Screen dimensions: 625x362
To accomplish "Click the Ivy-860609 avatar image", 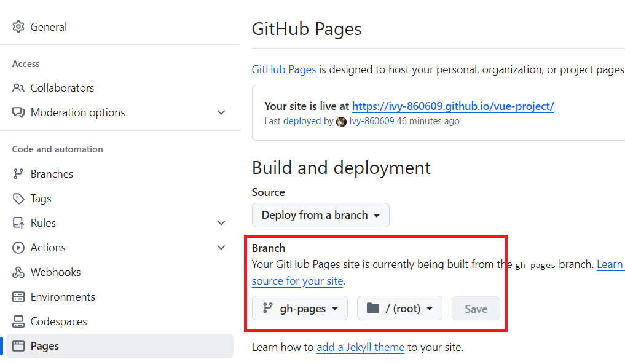I will tap(342, 122).
